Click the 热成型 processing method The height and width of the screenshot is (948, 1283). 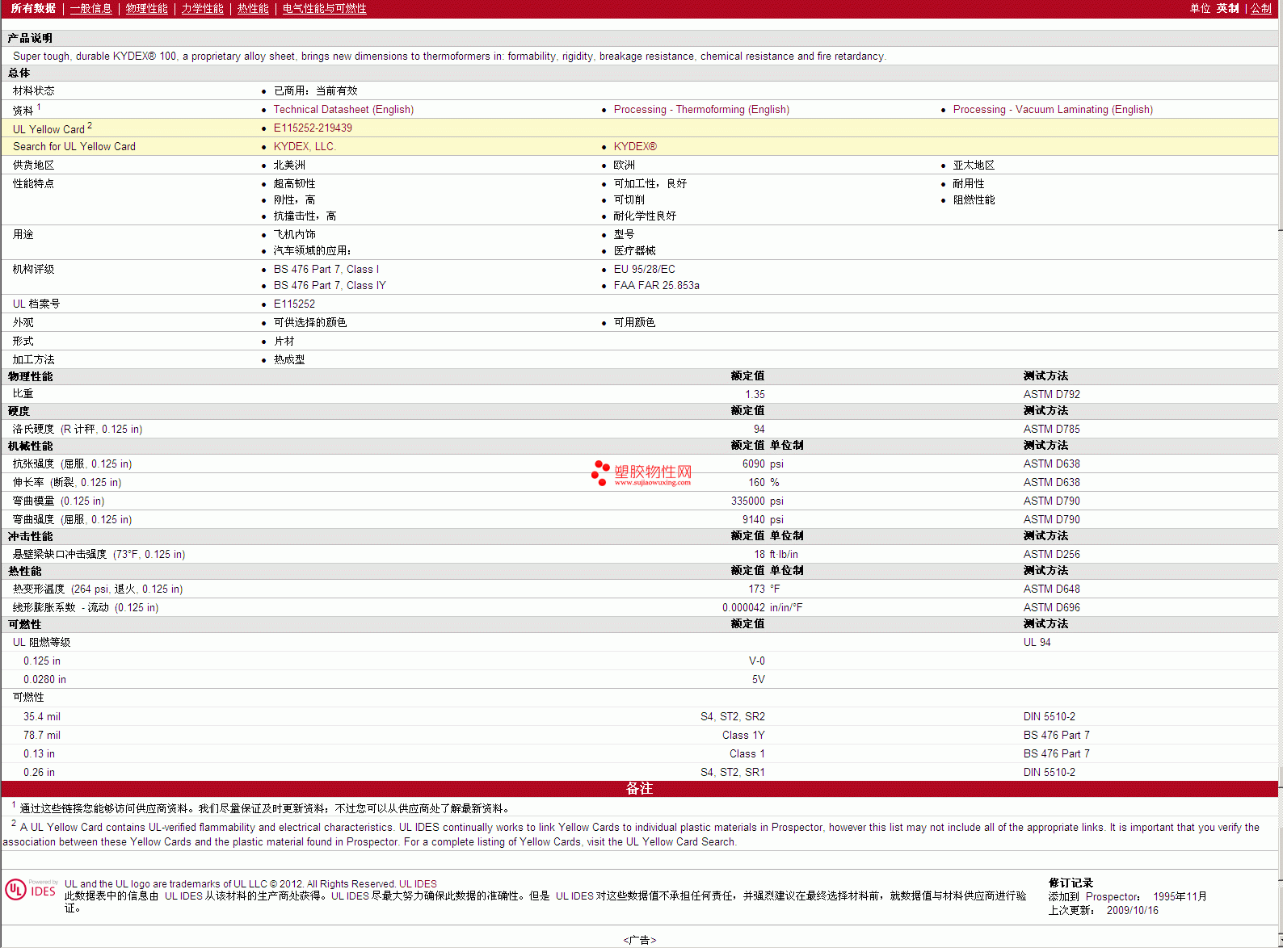tap(289, 359)
